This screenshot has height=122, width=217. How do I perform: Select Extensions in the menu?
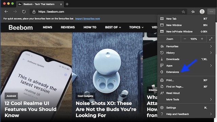click(x=186, y=72)
